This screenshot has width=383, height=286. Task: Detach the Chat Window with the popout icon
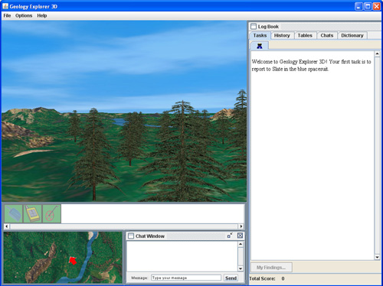pyautogui.click(x=230, y=236)
